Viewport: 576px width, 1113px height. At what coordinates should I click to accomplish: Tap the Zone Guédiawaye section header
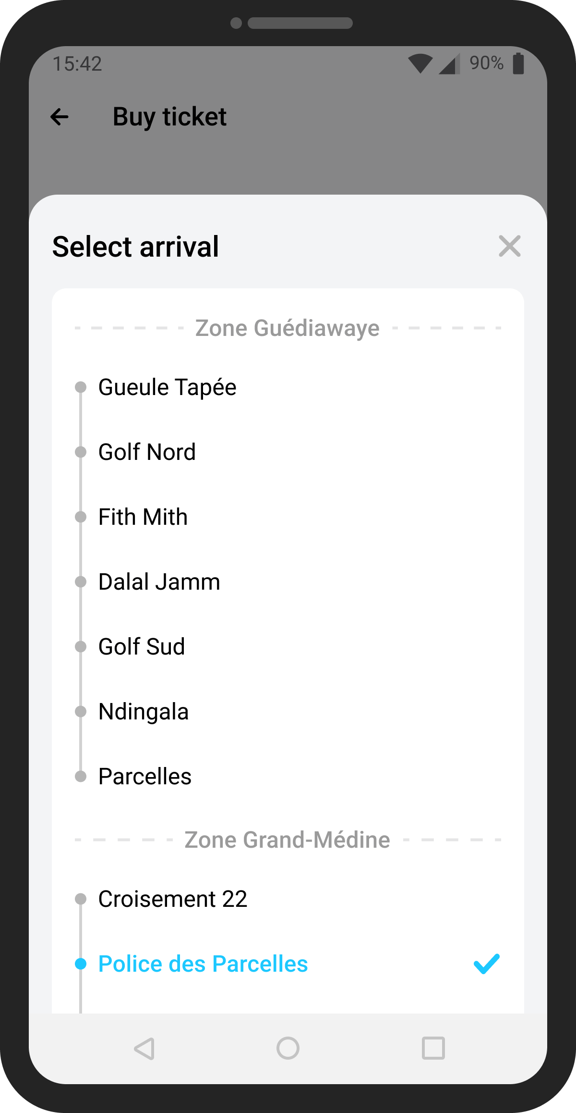click(287, 328)
